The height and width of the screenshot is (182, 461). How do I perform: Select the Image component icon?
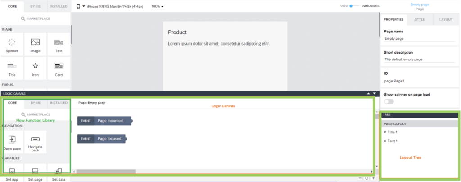35,42
